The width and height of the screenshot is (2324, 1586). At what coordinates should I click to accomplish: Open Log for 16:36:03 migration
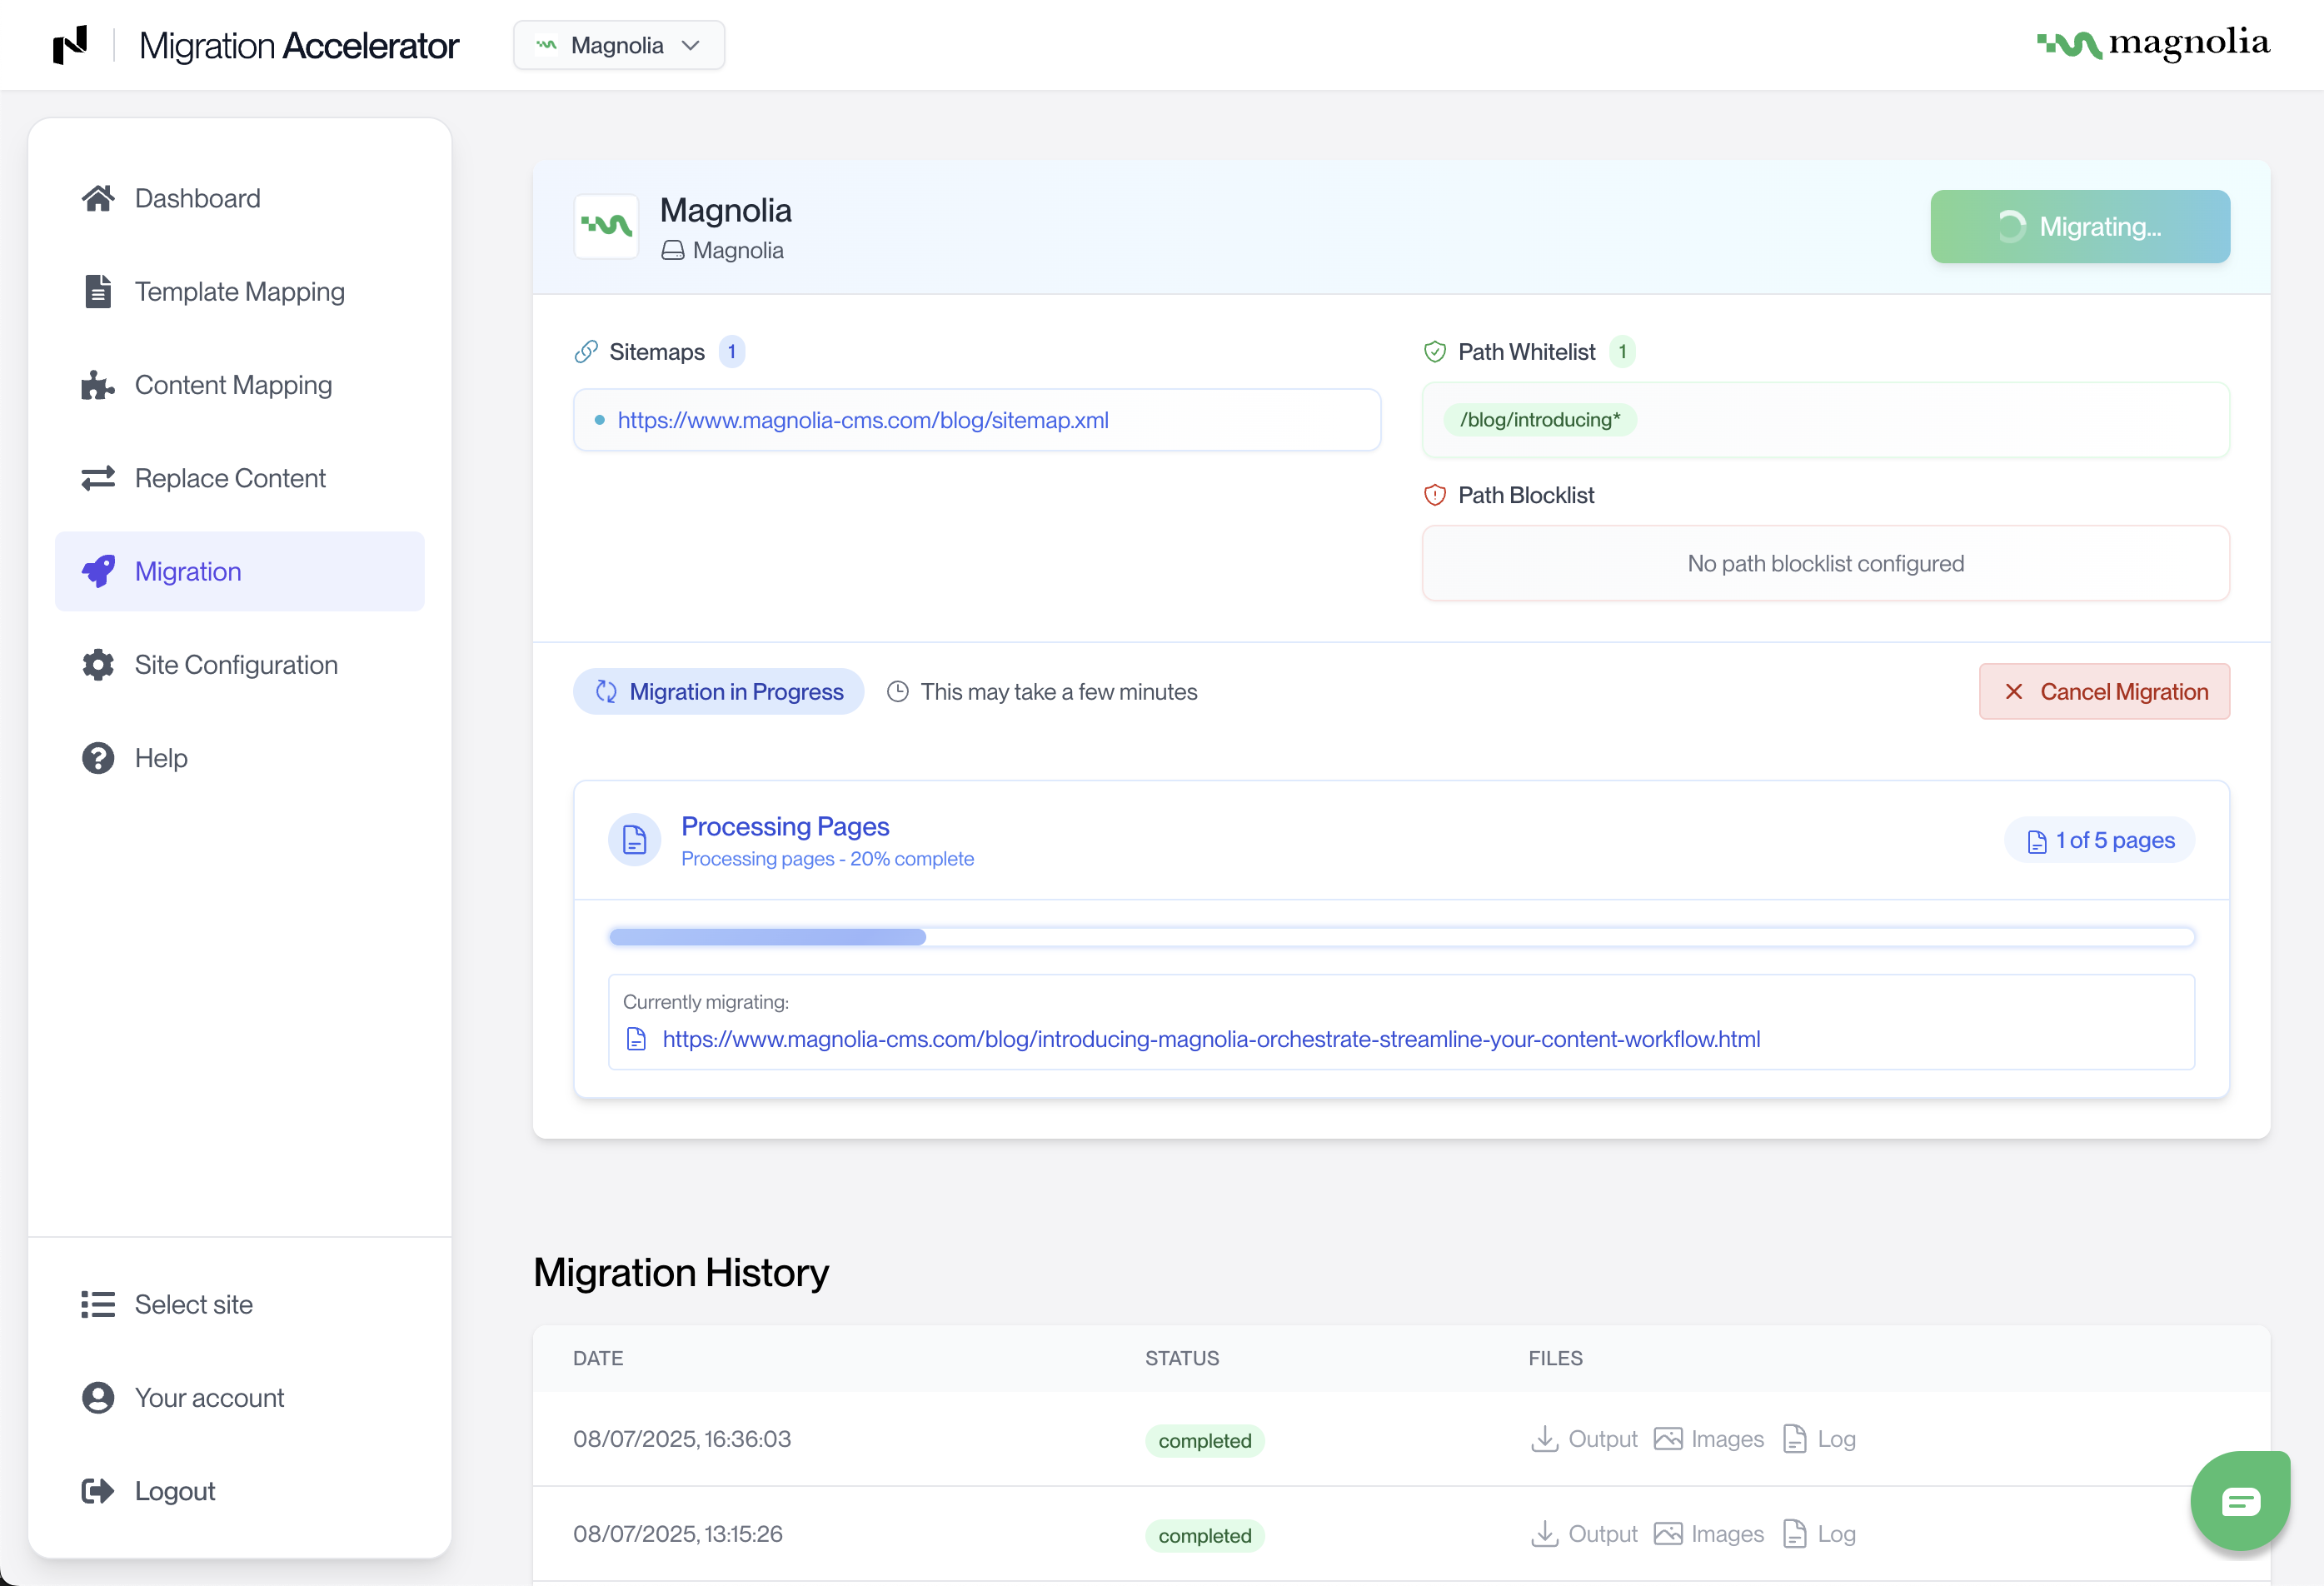[1819, 1439]
